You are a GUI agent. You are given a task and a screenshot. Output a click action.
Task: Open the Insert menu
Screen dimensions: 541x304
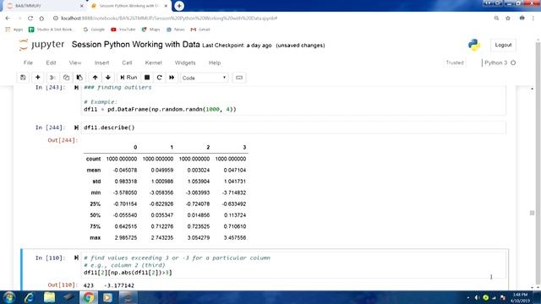(x=101, y=62)
